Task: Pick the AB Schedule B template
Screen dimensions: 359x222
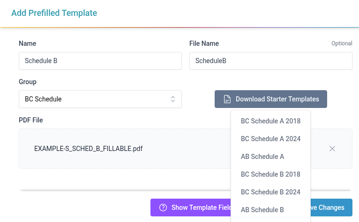Action: [x=262, y=210]
